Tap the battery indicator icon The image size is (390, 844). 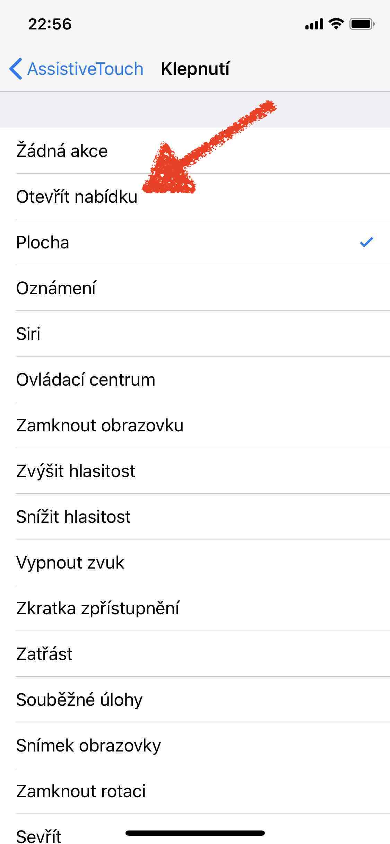tap(362, 24)
